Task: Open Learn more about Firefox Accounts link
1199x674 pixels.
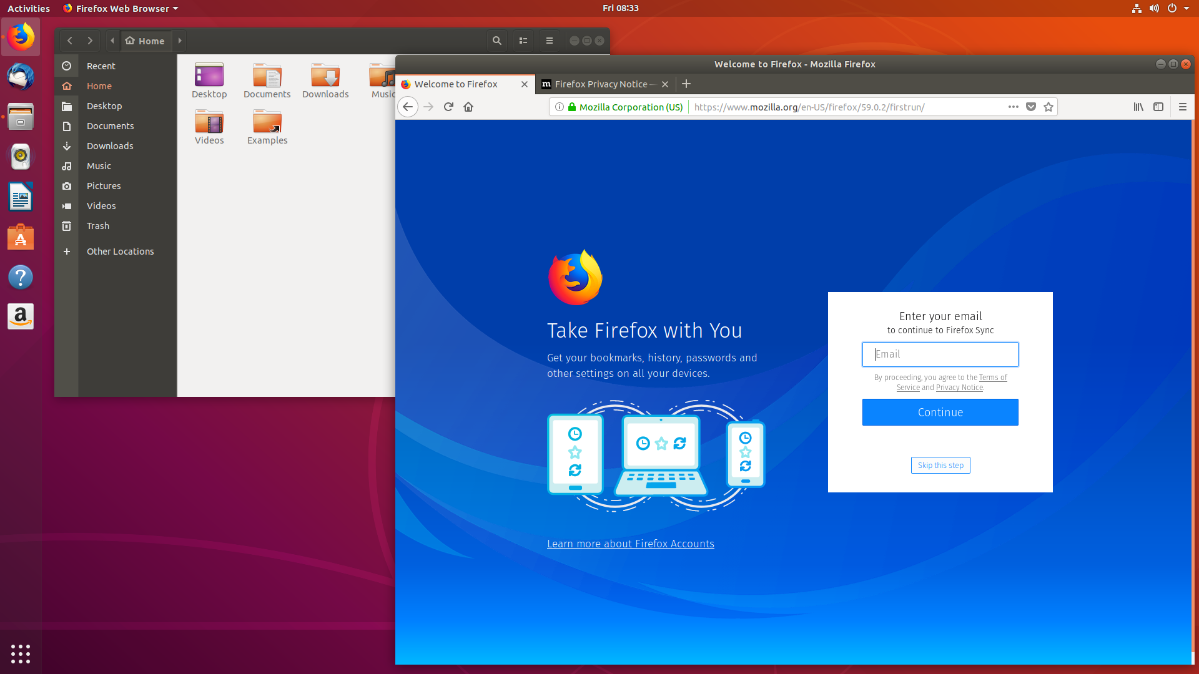Action: point(630,544)
